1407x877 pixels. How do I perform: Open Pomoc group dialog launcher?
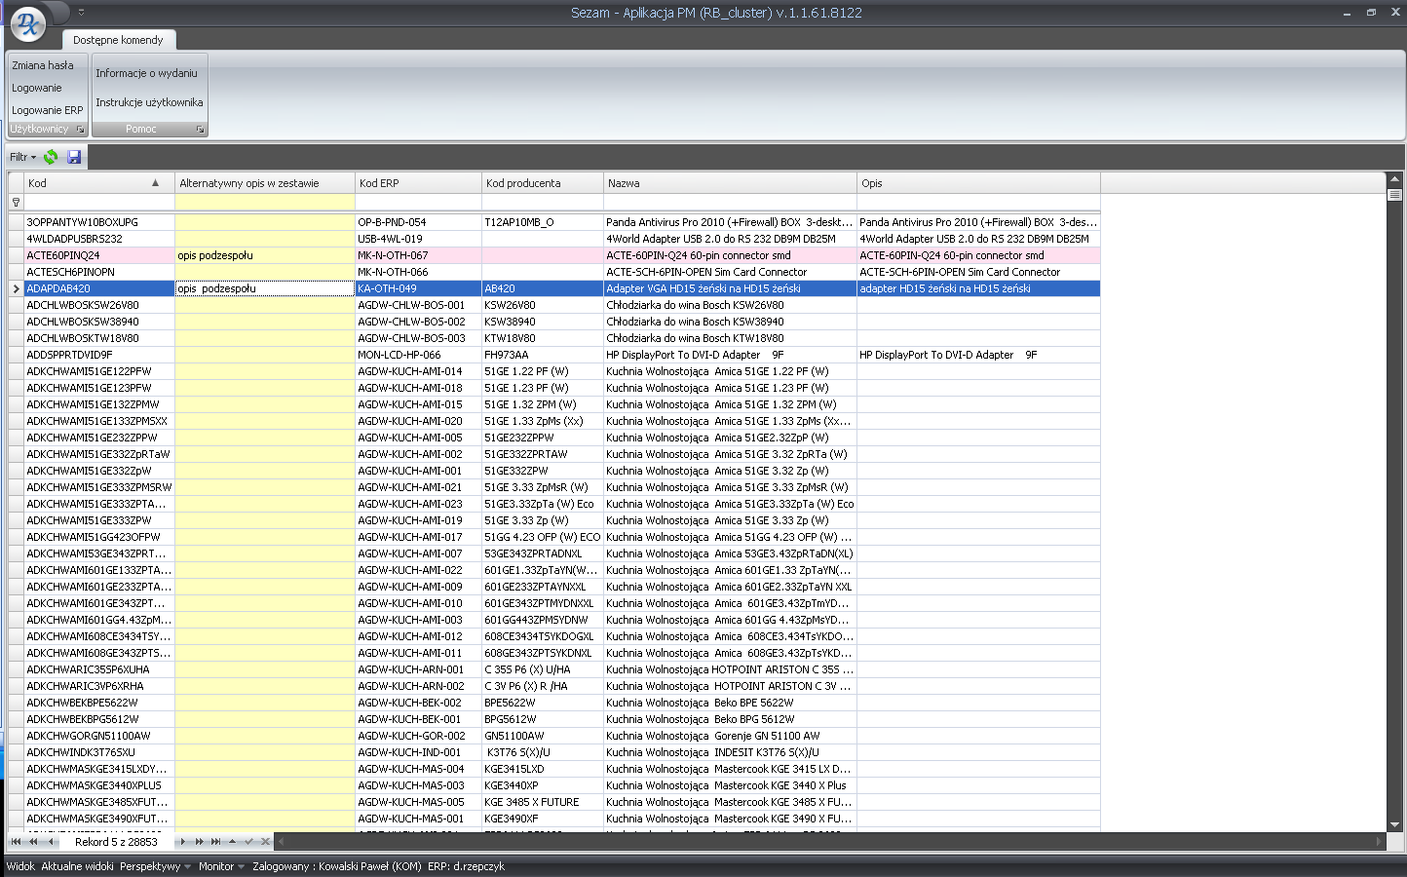[201, 130]
